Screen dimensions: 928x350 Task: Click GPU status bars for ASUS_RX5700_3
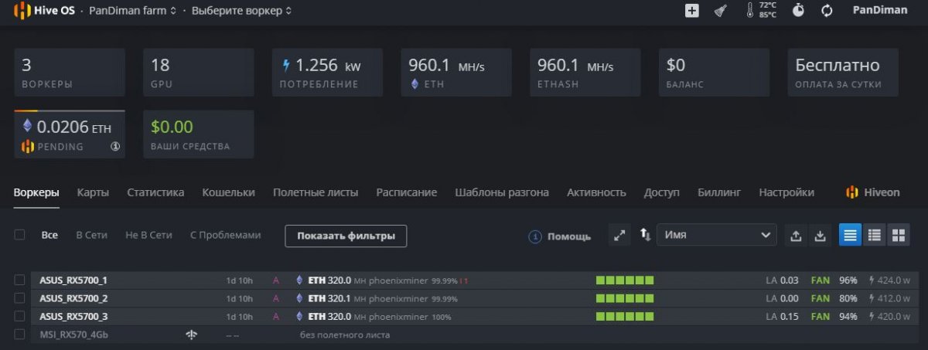point(624,317)
